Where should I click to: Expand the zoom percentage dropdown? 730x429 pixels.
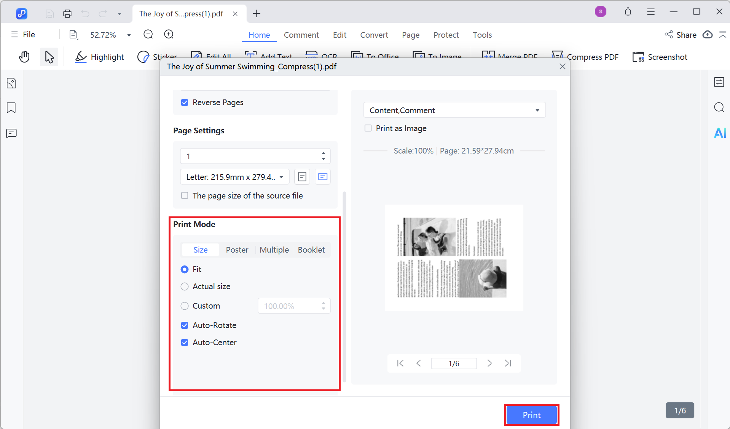pos(129,34)
